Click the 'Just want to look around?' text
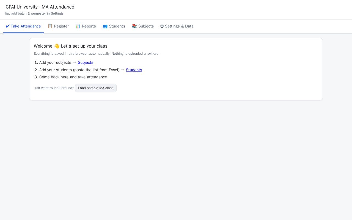This screenshot has width=352, height=220. pyautogui.click(x=54, y=88)
